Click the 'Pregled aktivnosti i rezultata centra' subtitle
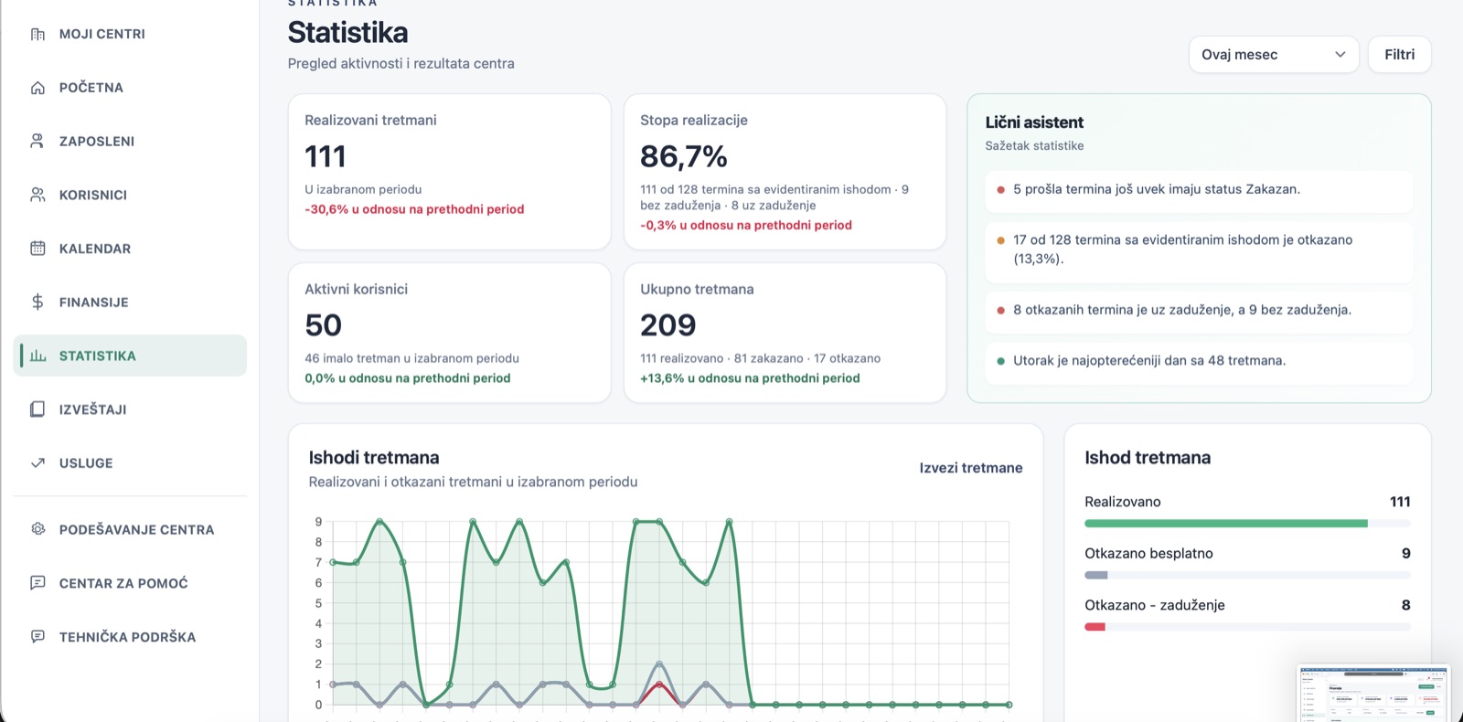The width and height of the screenshot is (1463, 722). pos(401,64)
